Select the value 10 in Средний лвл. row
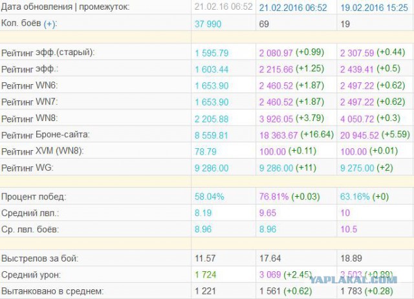The height and width of the screenshot is (299, 414). click(x=345, y=213)
